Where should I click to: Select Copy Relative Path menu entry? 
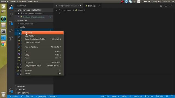(x=43, y=66)
